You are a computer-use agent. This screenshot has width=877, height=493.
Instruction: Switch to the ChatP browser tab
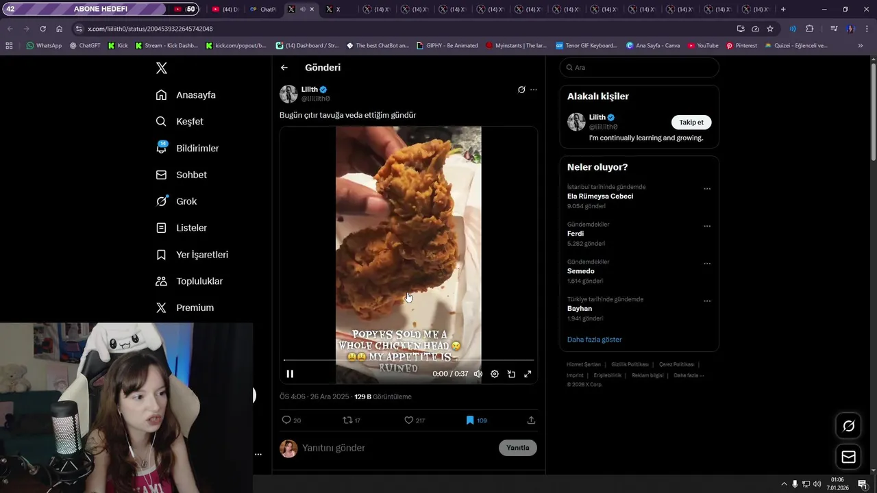tap(262, 10)
